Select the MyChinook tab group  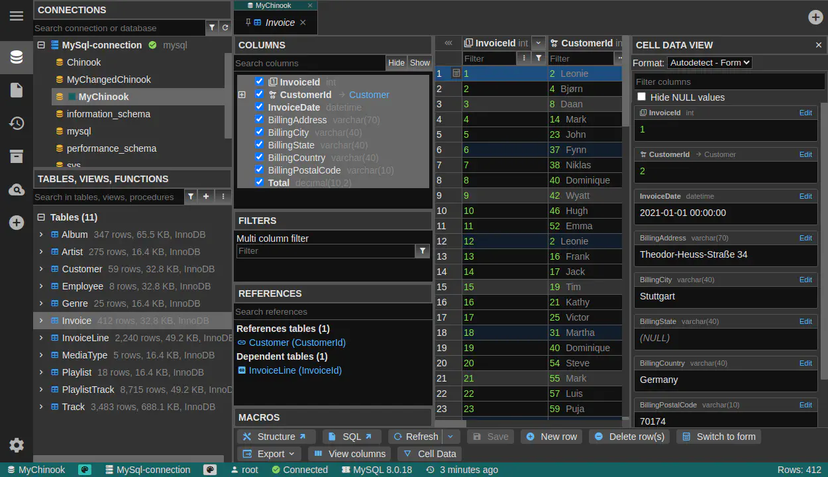273,5
